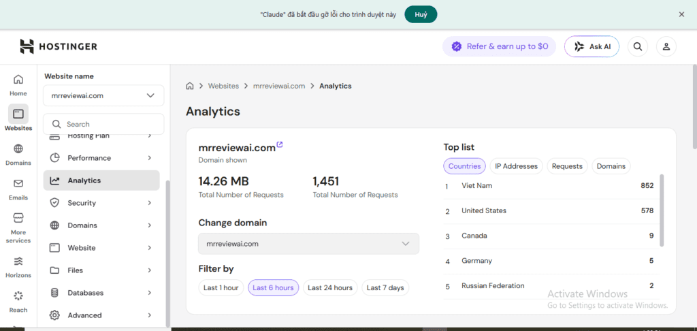Viewport: 697px width, 331px height.
Task: Click the Huỷ button
Action: pyautogui.click(x=421, y=15)
